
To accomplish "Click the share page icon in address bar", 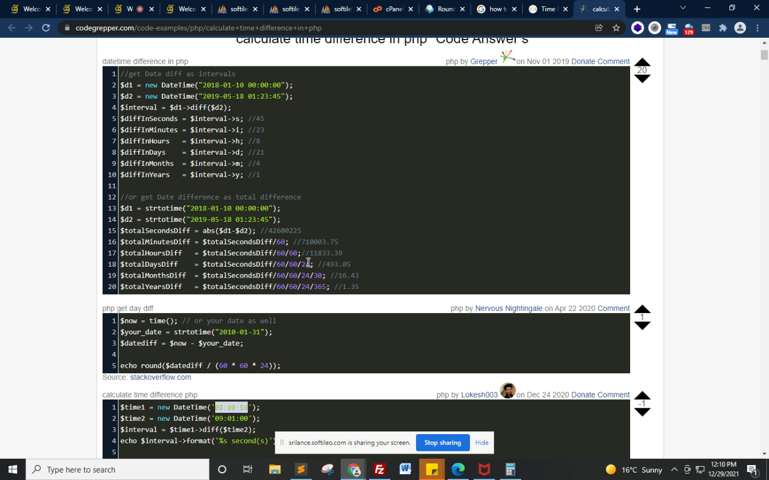I will click(599, 28).
